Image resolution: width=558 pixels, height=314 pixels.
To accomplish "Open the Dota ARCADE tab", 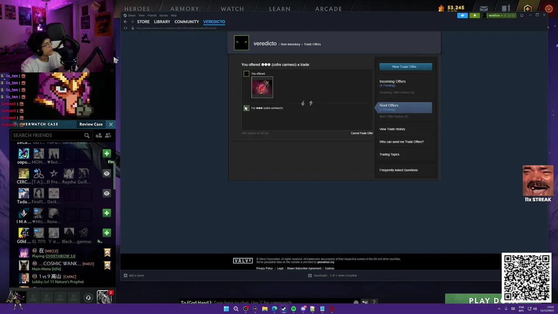I will click(x=329, y=9).
